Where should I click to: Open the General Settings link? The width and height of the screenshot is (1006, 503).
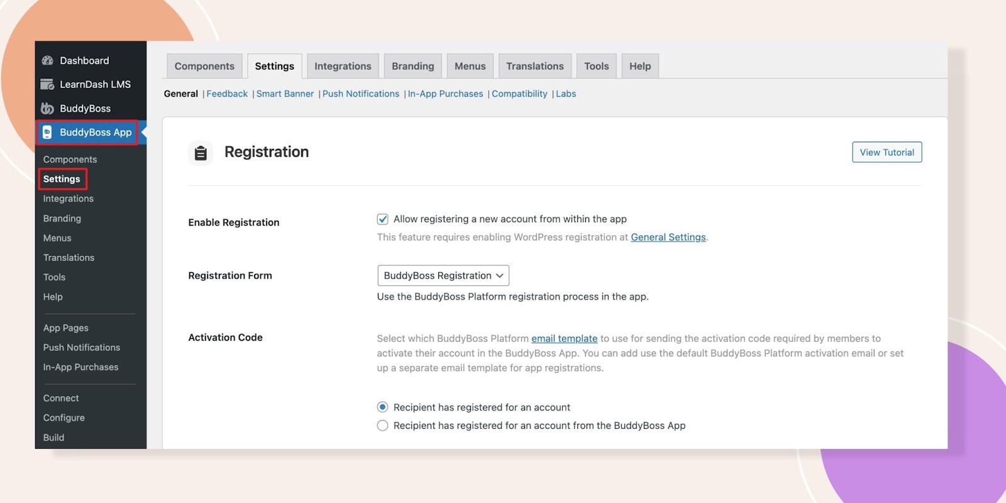coord(668,237)
